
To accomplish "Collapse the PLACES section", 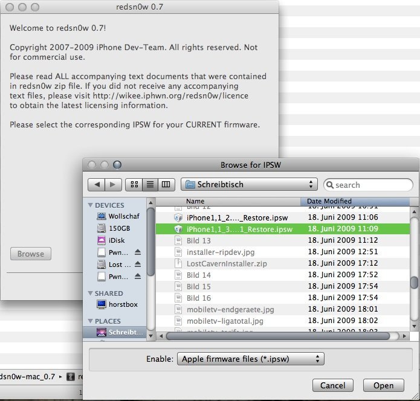I will (x=90, y=321).
